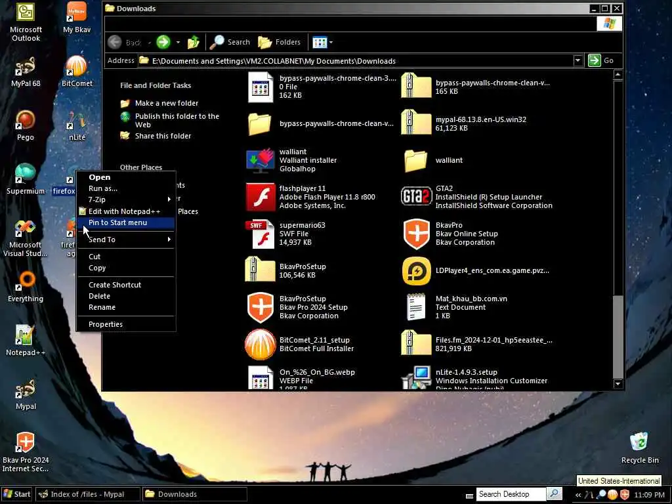Select BkavProSetup Bkav Pro 2024 Setup
The image size is (672, 504).
pos(297,307)
